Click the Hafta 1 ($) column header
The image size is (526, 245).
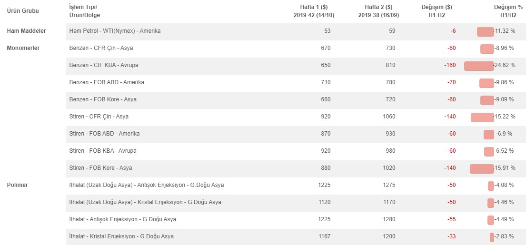click(314, 11)
